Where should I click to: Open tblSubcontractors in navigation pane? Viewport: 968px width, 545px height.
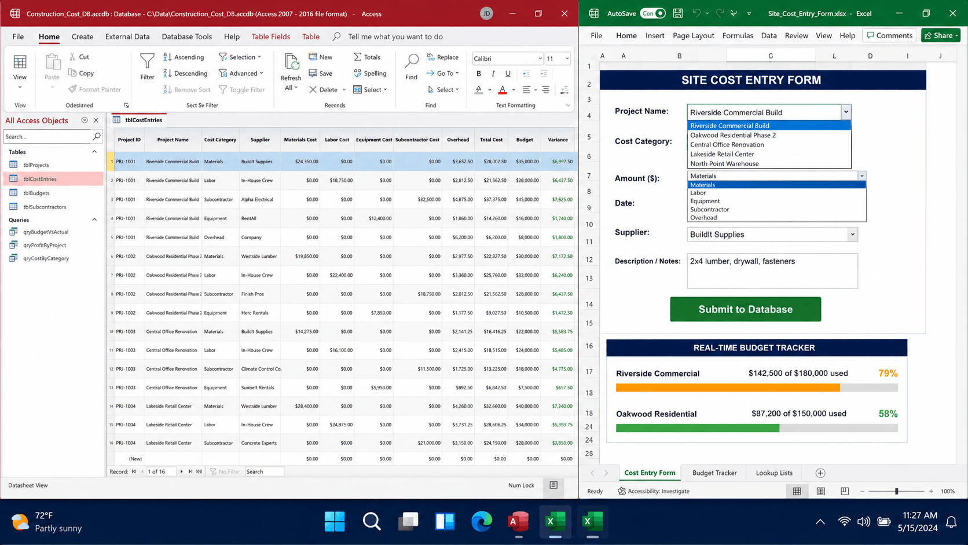tap(45, 207)
